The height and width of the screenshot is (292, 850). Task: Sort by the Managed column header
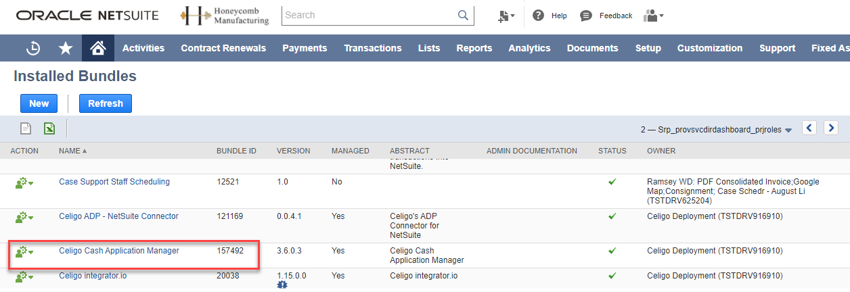351,151
